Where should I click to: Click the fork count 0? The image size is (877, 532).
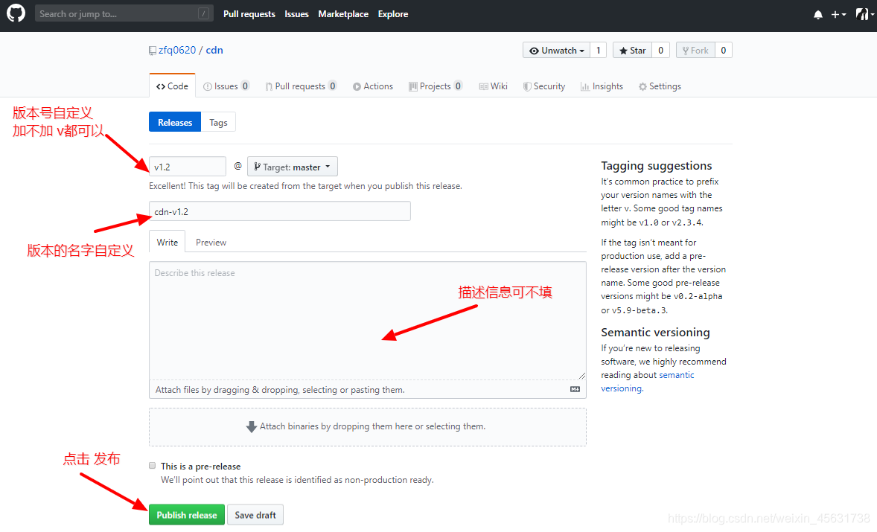tap(724, 51)
